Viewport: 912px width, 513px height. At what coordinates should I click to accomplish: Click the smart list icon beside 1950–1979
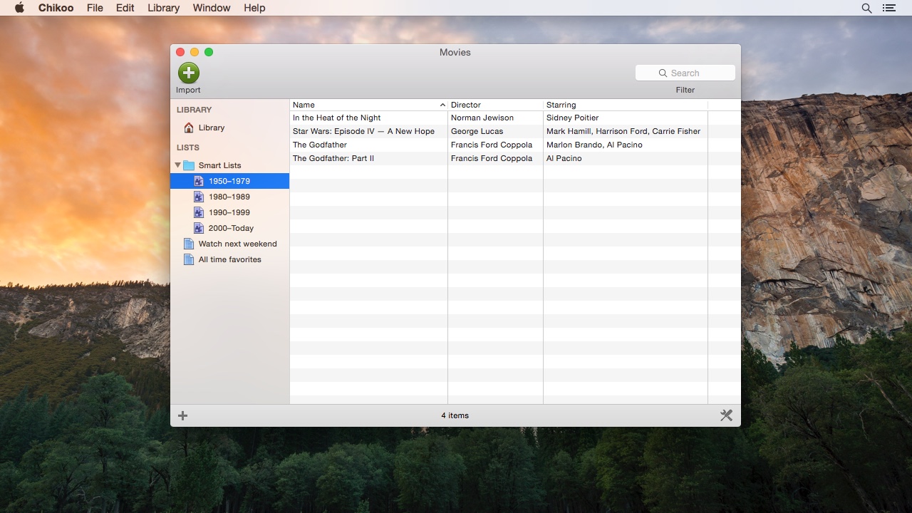pyautogui.click(x=198, y=181)
